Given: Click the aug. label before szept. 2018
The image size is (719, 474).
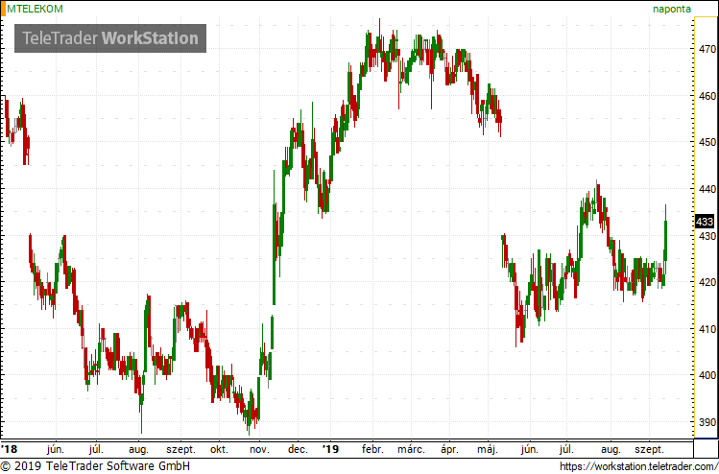Looking at the screenshot, I should [x=139, y=449].
